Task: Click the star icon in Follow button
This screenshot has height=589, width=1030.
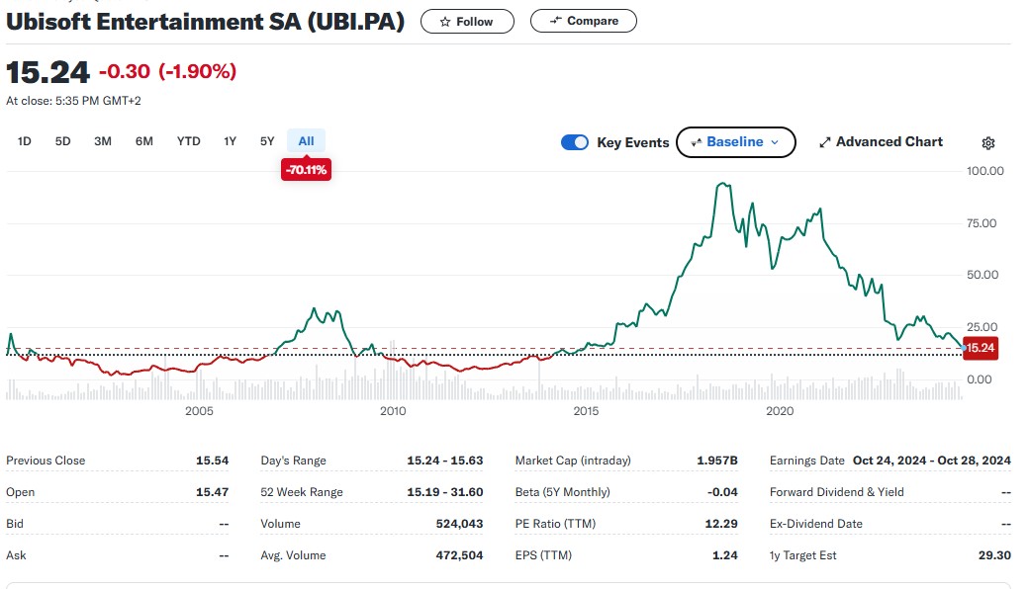Action: tap(445, 21)
